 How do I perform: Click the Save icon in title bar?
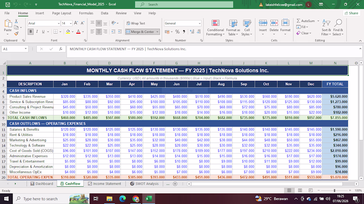click(7, 4)
